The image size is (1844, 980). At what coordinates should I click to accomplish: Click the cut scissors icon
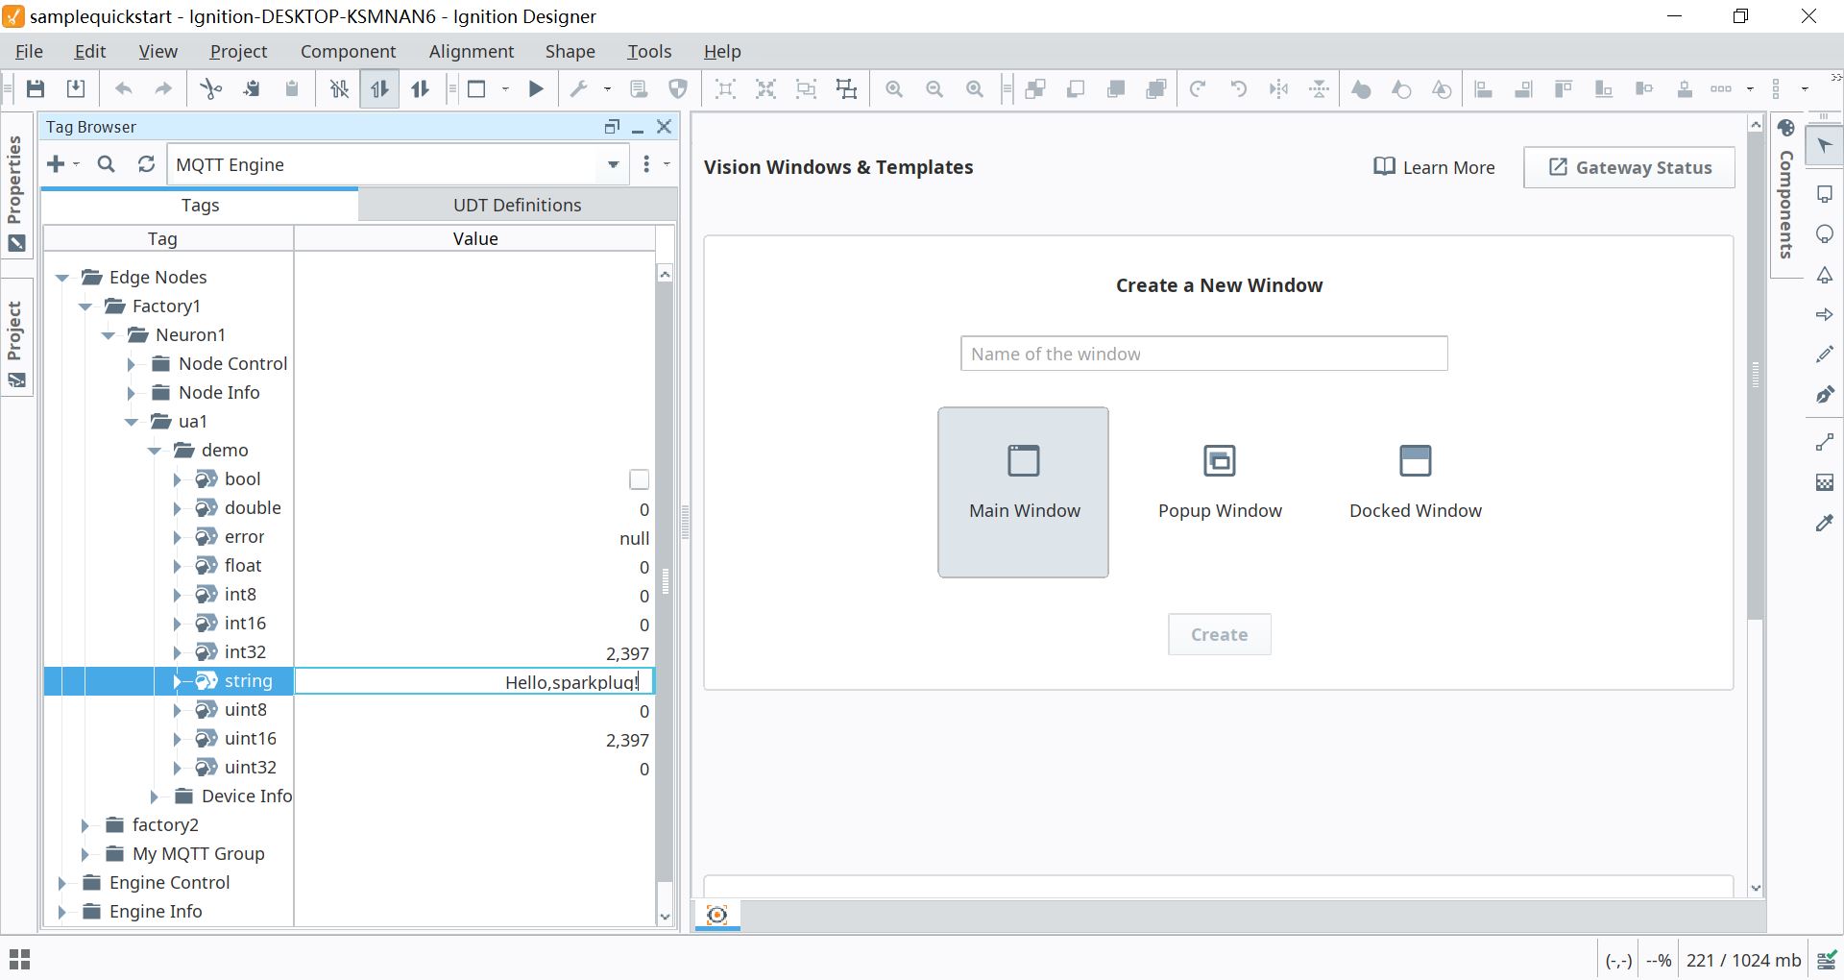[210, 89]
